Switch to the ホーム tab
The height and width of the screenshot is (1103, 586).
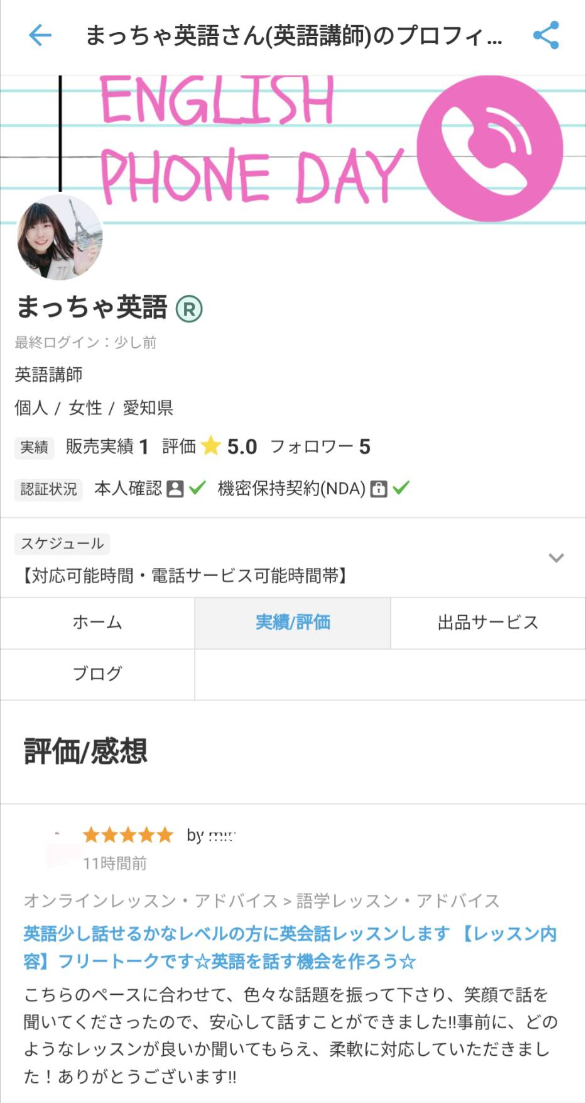(x=97, y=623)
